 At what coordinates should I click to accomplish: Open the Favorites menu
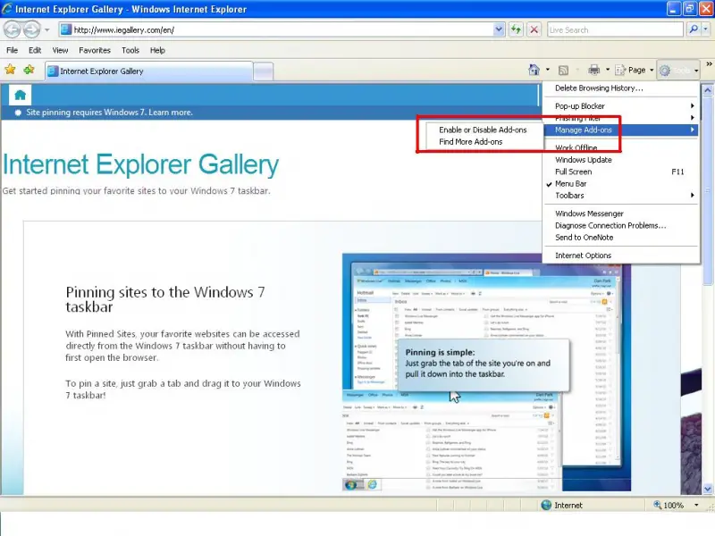[95, 50]
